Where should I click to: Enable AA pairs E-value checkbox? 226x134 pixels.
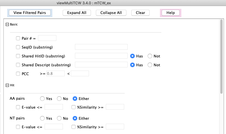18,107
